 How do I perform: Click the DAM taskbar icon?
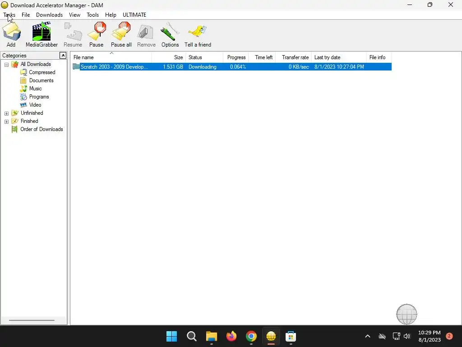pos(271,336)
